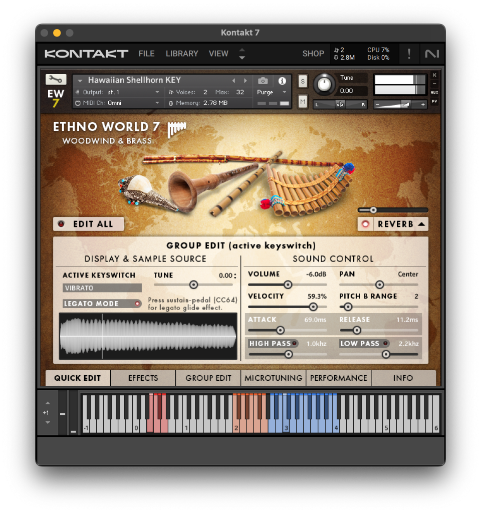Click the Native Instruments NI logo icon
This screenshot has width=481, height=513.
click(431, 54)
